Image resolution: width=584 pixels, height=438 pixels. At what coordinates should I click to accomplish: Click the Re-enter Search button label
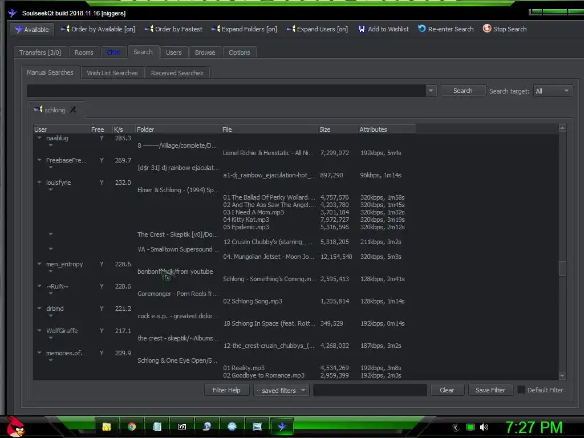tap(451, 29)
